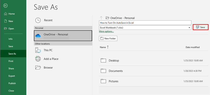The image size is (210, 95).
Task: Choose Browse label text
Action: 48,68
